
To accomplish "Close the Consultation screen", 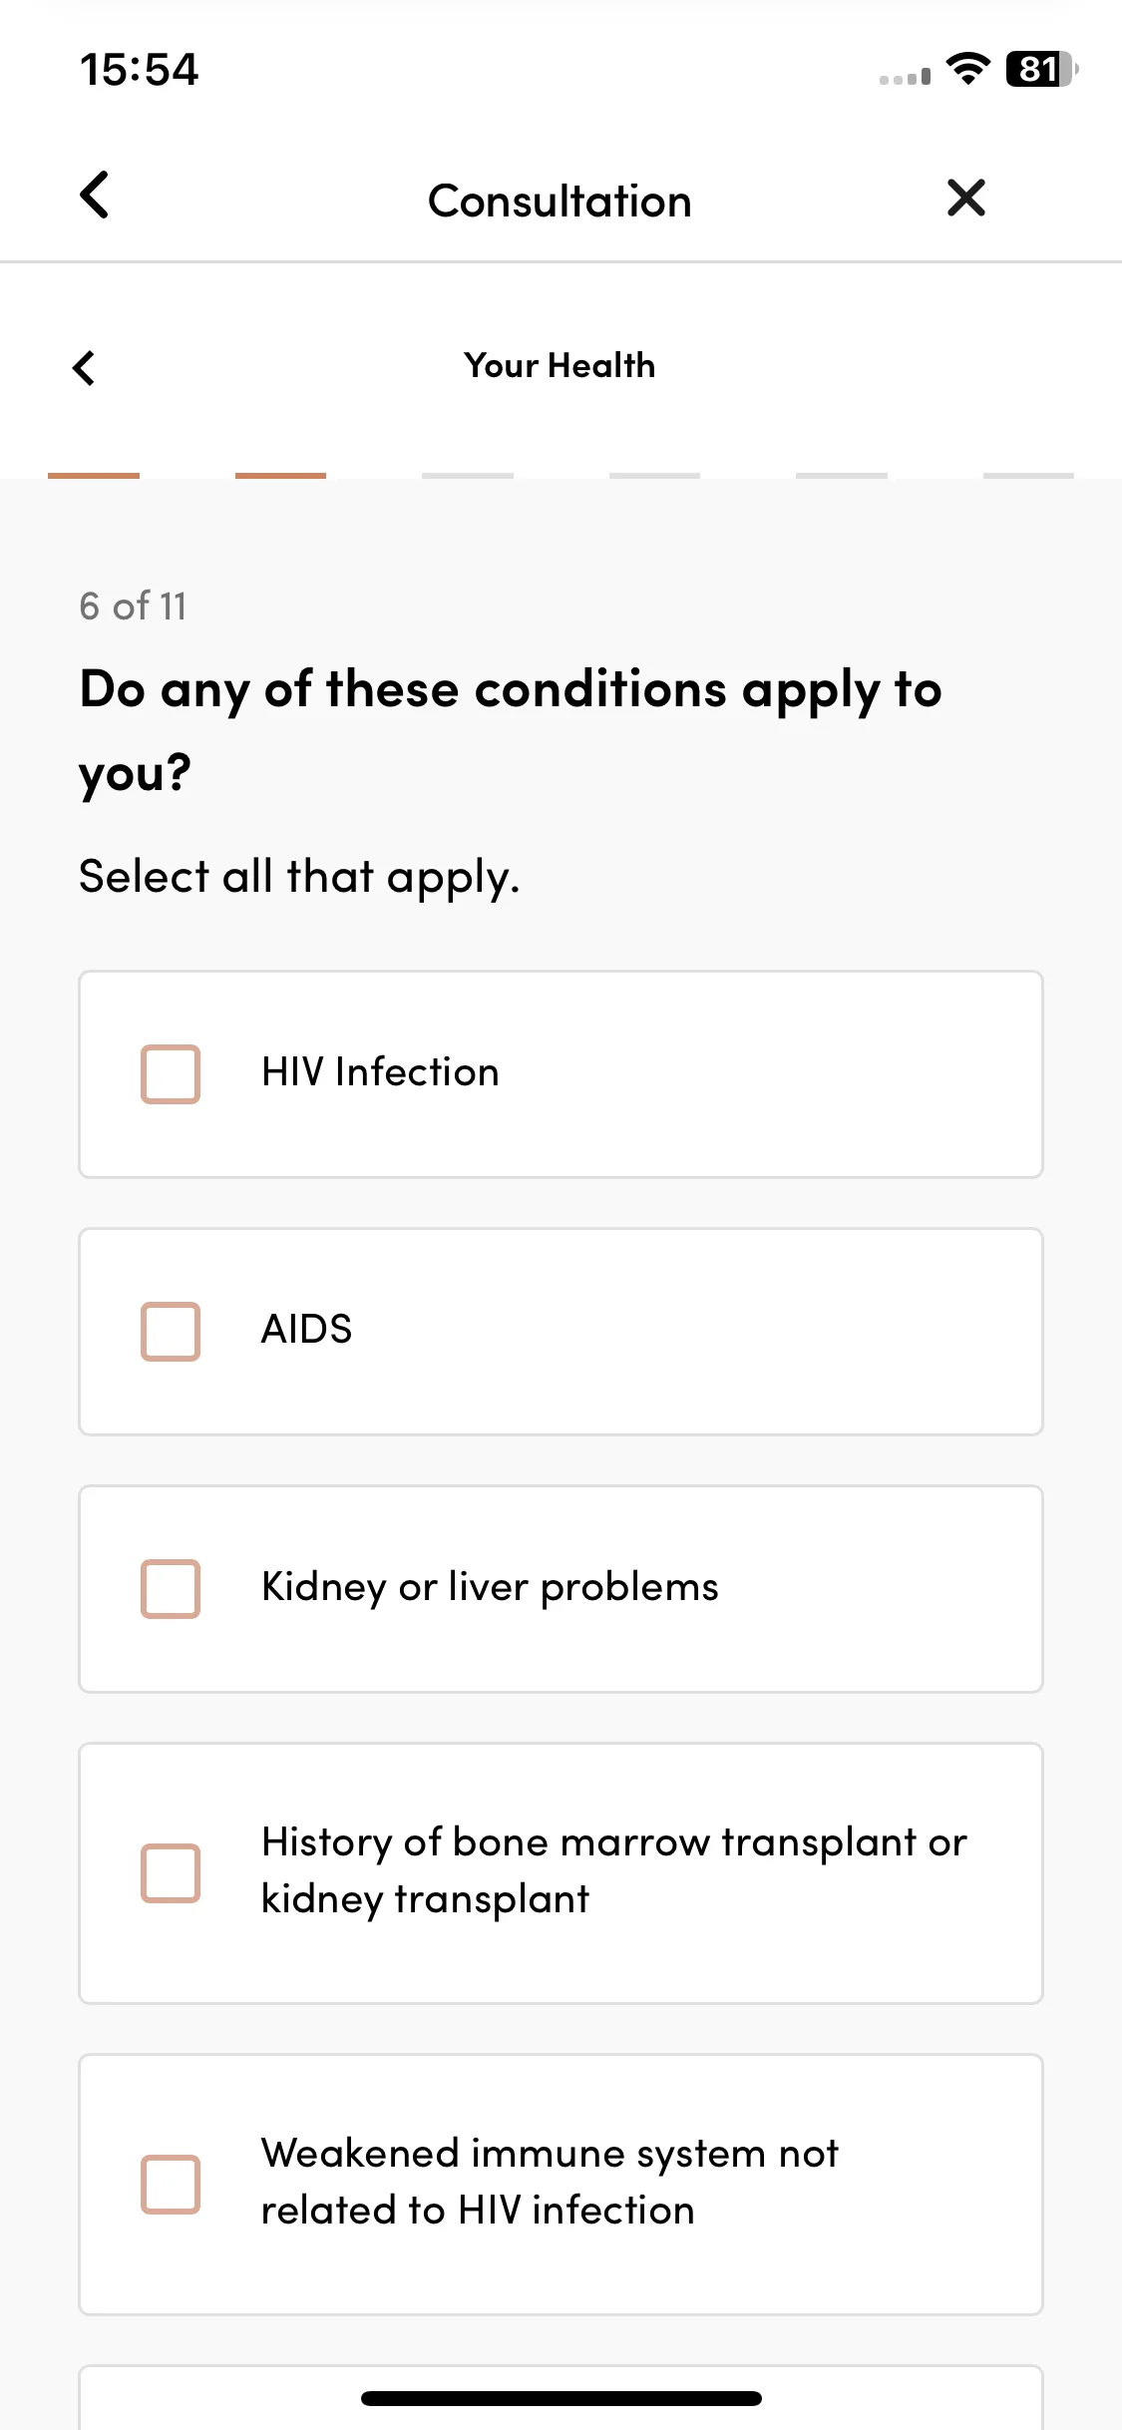I will click(965, 198).
